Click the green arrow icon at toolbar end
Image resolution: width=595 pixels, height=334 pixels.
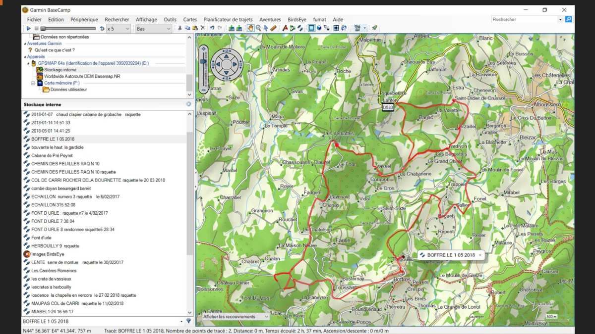coord(374,28)
